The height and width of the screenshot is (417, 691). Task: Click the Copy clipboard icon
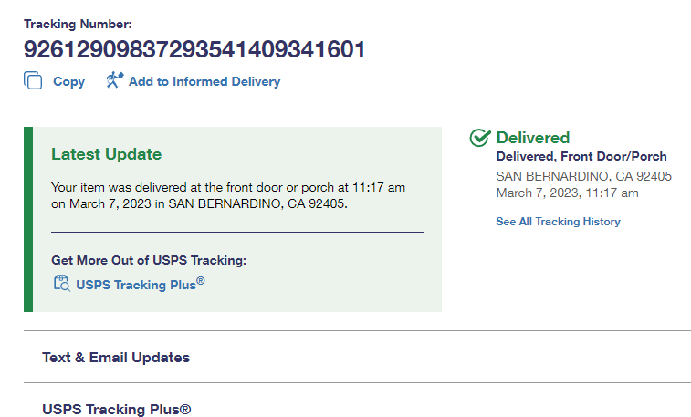click(x=33, y=81)
